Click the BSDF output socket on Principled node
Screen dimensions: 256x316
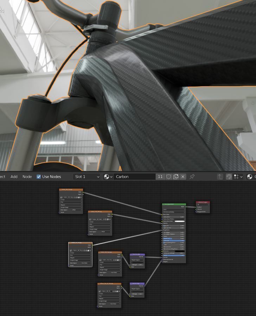point(186,207)
